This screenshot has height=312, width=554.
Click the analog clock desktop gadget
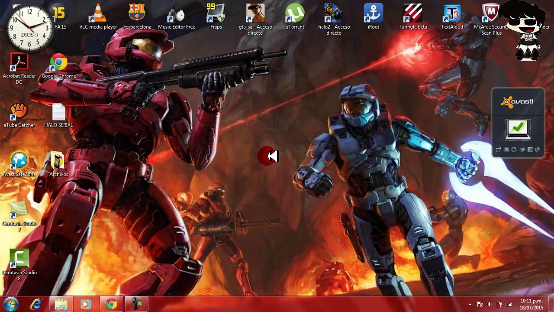[29, 29]
